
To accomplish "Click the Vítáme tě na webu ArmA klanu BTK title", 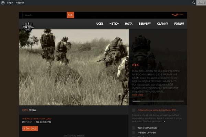I will click(158, 110).
